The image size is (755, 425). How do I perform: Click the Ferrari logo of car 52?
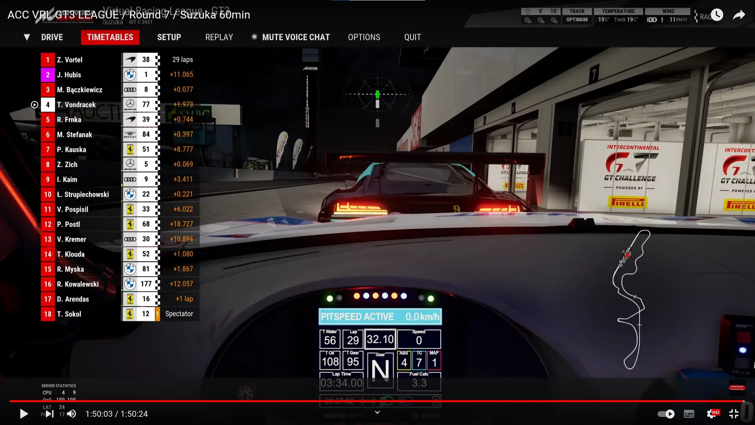[130, 254]
